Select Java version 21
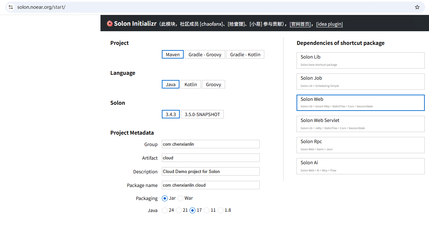Image resolution: width=429 pixels, height=227 pixels. click(179, 210)
